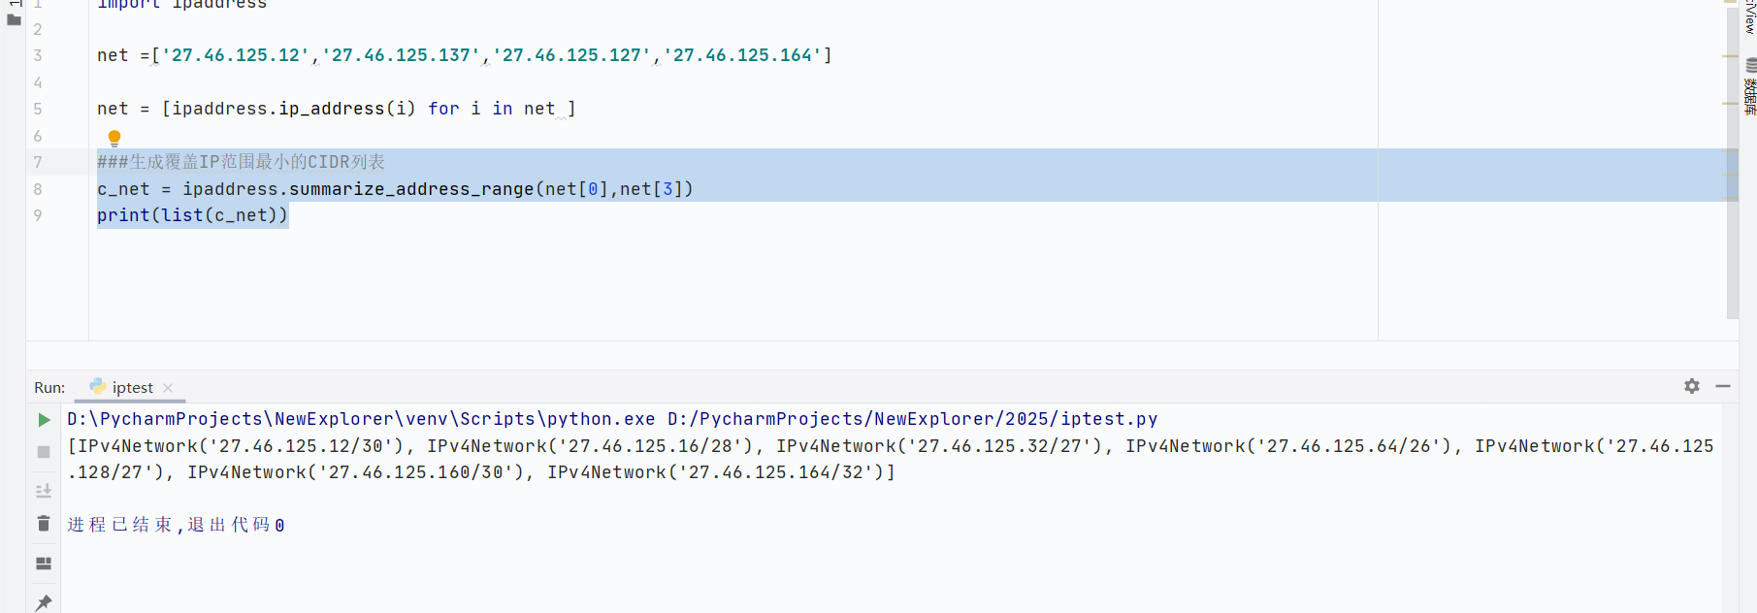1757x613 pixels.
Task: Open Run panel settings gear
Action: click(1692, 386)
